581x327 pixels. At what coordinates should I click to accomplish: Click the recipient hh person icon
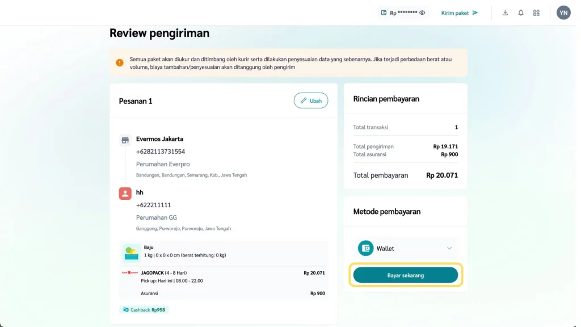click(x=125, y=194)
